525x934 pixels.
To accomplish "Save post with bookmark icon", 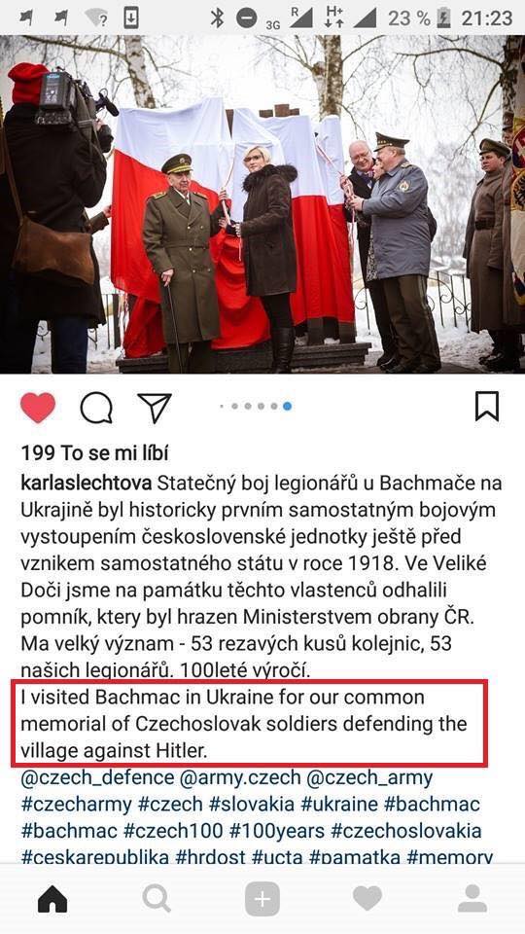I will click(487, 407).
